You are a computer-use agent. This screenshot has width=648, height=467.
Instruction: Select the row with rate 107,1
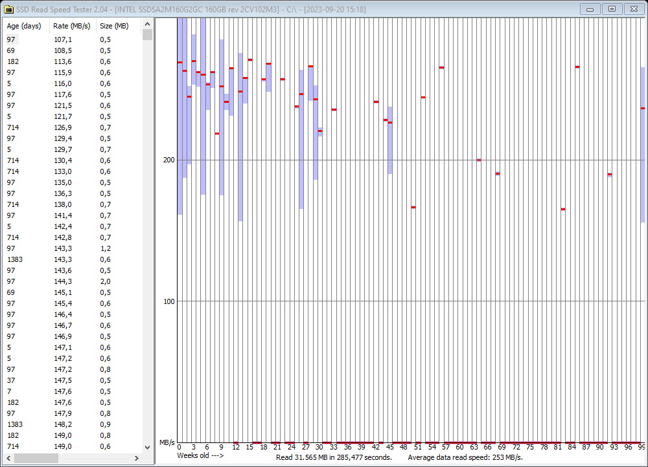[73, 39]
